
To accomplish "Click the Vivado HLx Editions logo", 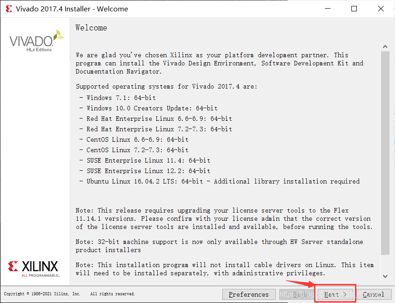I will pos(36,41).
